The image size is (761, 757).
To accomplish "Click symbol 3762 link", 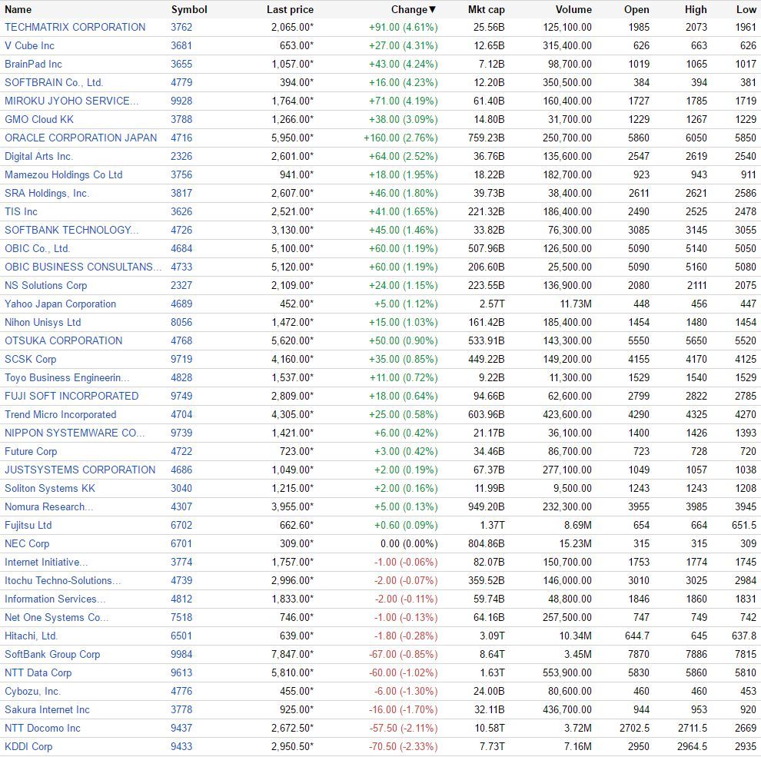I will 181,27.
